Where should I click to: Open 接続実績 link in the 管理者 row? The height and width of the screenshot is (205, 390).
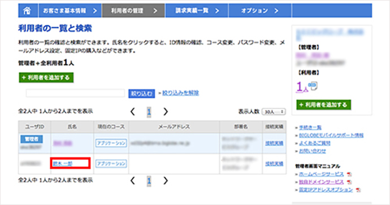tap(274, 143)
